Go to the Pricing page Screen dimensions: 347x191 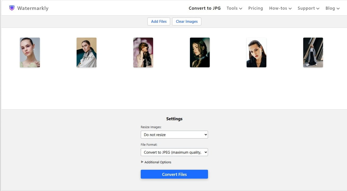point(255,8)
